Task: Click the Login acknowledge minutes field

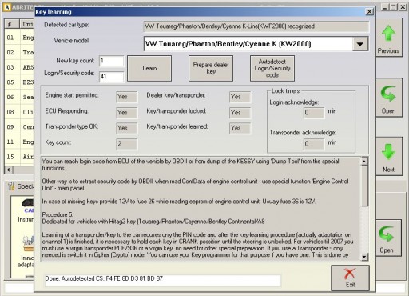Action: (x=314, y=113)
